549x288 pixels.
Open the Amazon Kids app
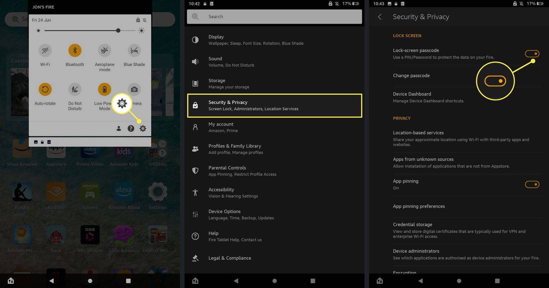click(x=124, y=153)
